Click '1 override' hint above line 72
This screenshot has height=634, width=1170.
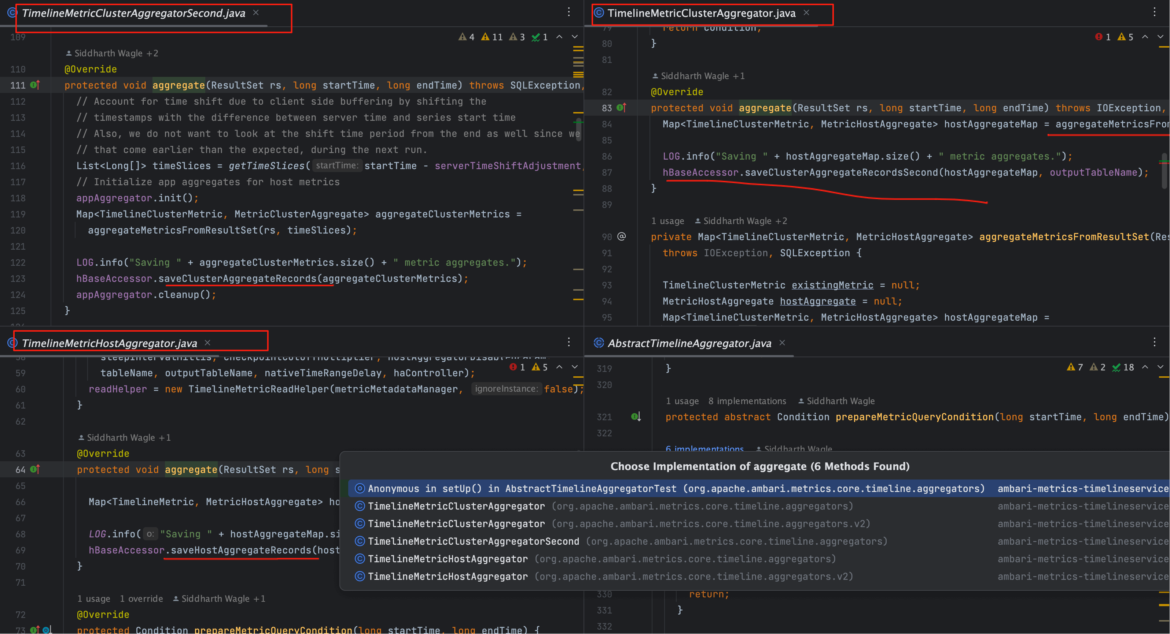pyautogui.click(x=141, y=598)
